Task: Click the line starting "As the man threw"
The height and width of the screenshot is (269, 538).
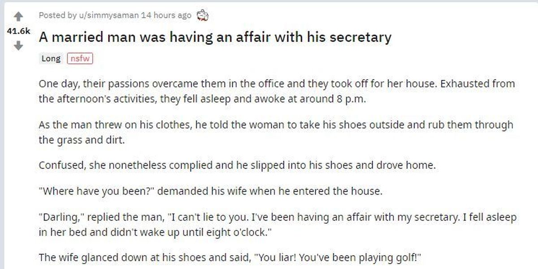Action: click(x=275, y=125)
